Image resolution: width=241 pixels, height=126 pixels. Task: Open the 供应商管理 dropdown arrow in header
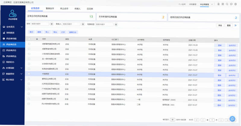pyautogui.click(x=212, y=4)
